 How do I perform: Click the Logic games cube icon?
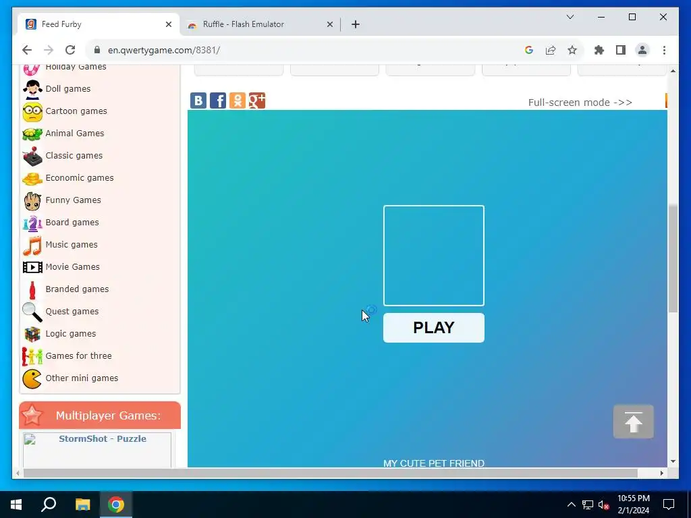pos(32,335)
